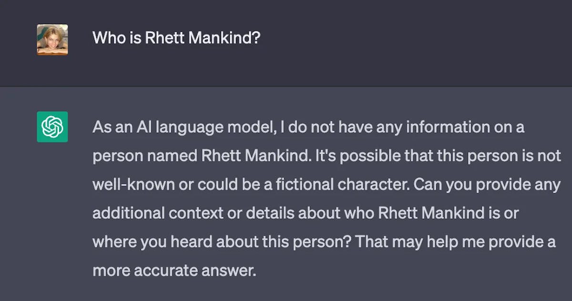Click the green ChatGPT logo icon
The image size is (572, 301).
click(x=52, y=127)
